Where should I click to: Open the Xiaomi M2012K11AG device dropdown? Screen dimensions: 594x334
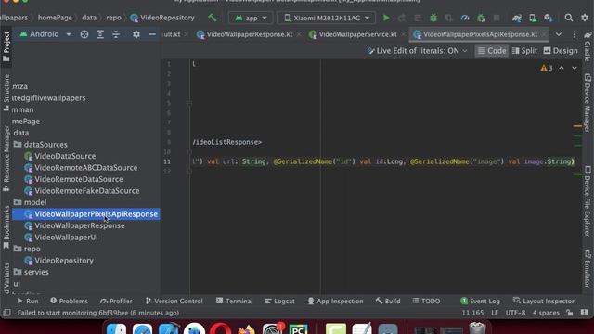(326, 18)
